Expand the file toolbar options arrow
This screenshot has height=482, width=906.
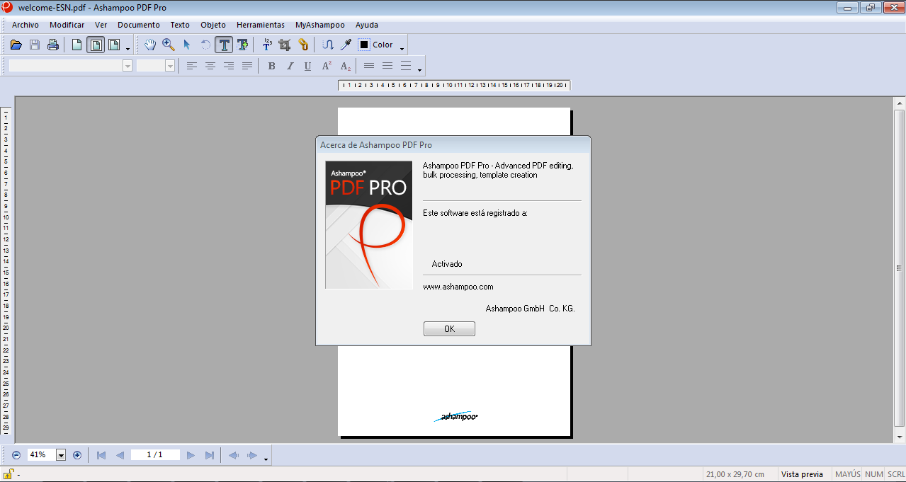pyautogui.click(x=128, y=48)
